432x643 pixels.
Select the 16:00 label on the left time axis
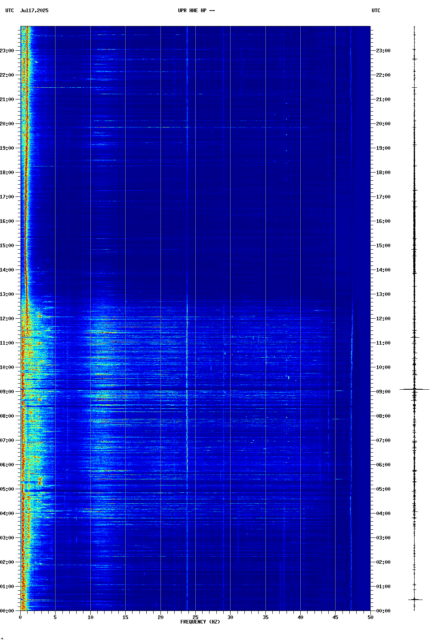pyautogui.click(x=7, y=221)
